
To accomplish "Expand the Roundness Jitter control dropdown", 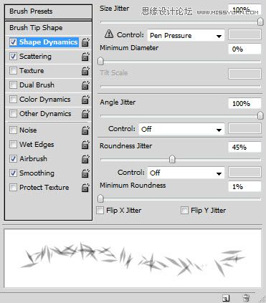I will click(186, 173).
